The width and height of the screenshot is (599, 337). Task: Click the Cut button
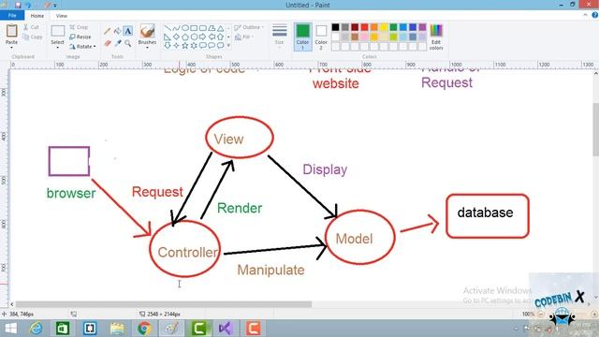pos(31,27)
